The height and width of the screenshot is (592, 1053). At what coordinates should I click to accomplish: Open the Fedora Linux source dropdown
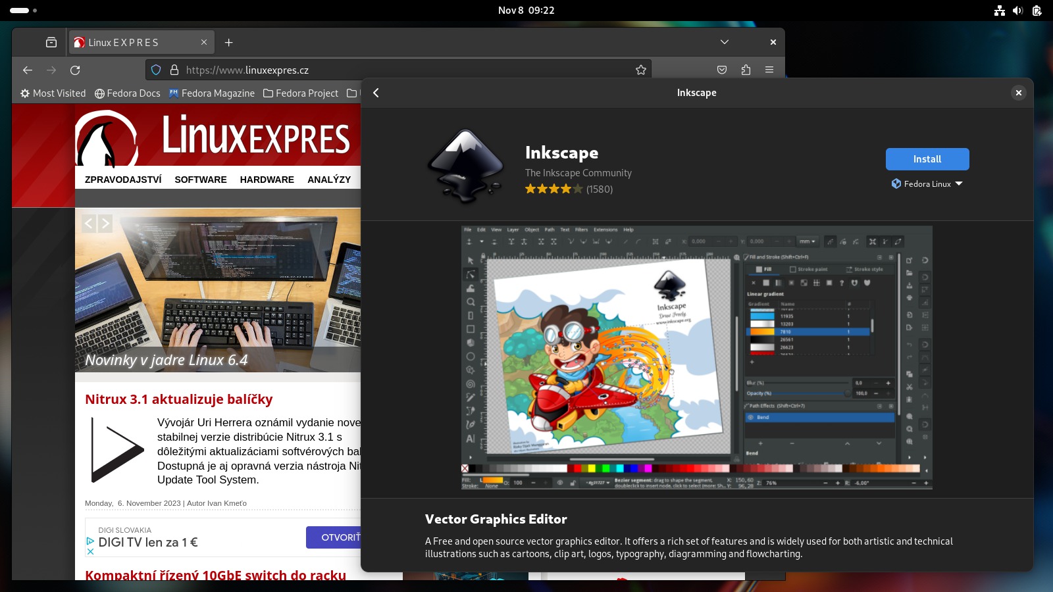point(927,184)
